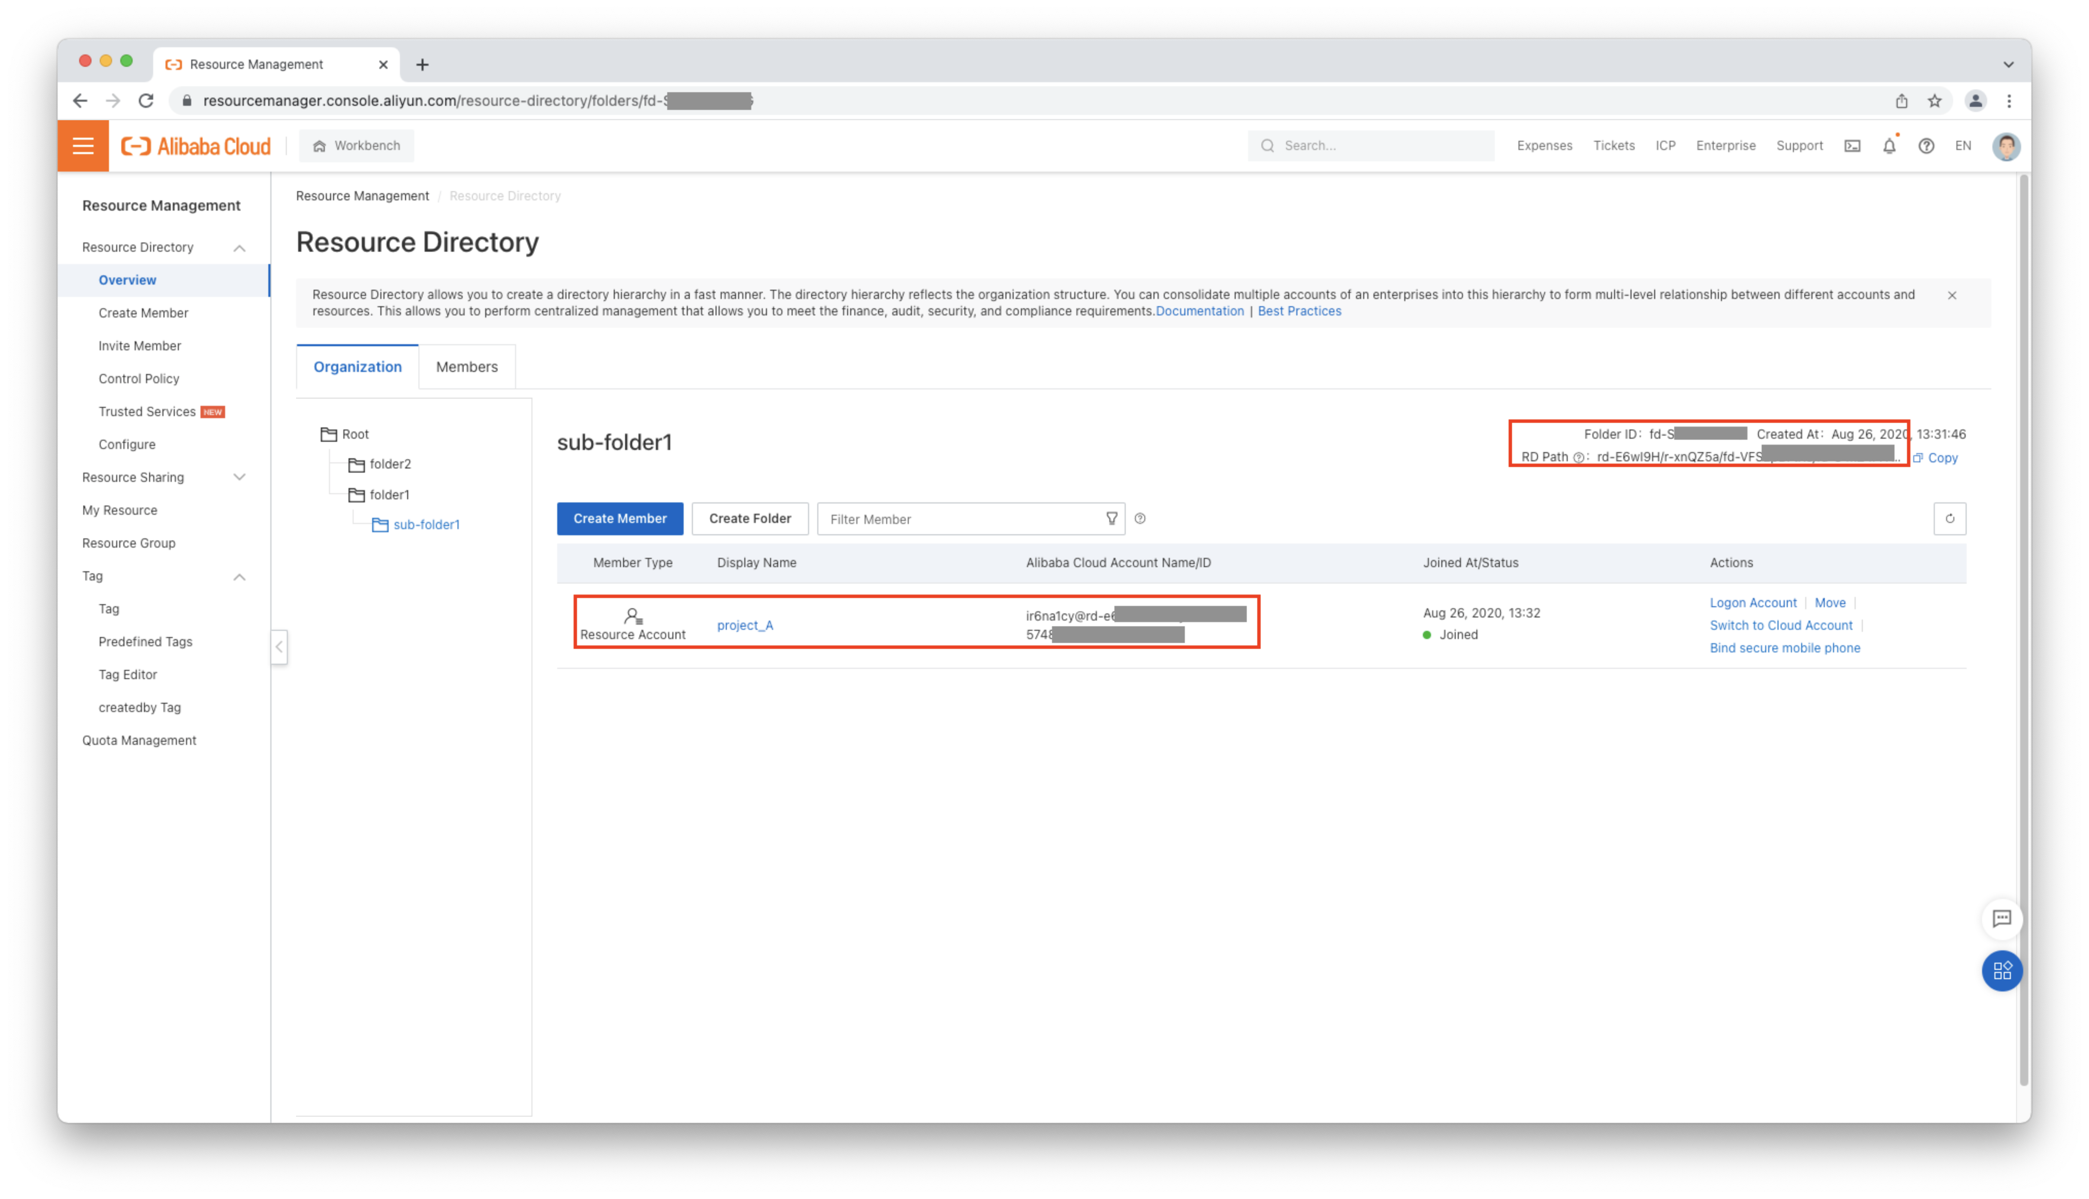Image resolution: width=2089 pixels, height=1199 pixels.
Task: Click the refresh button above member table
Action: (1949, 519)
